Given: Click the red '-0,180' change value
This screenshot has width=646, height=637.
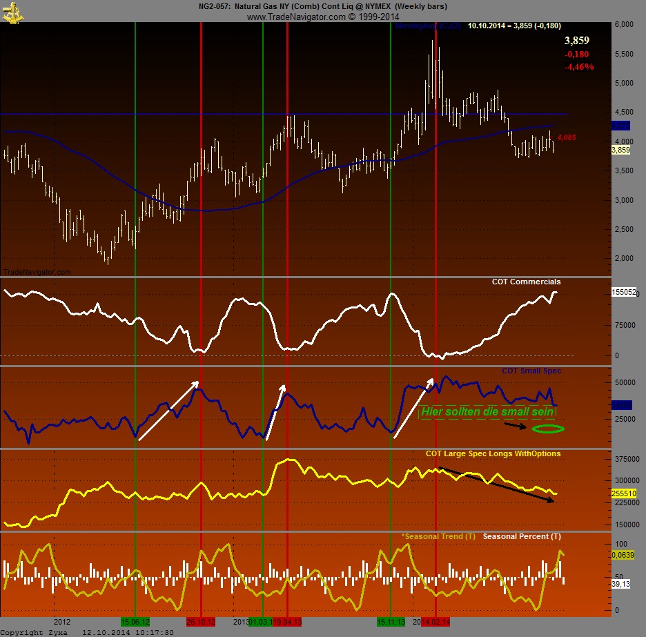Looking at the screenshot, I should click(x=577, y=55).
